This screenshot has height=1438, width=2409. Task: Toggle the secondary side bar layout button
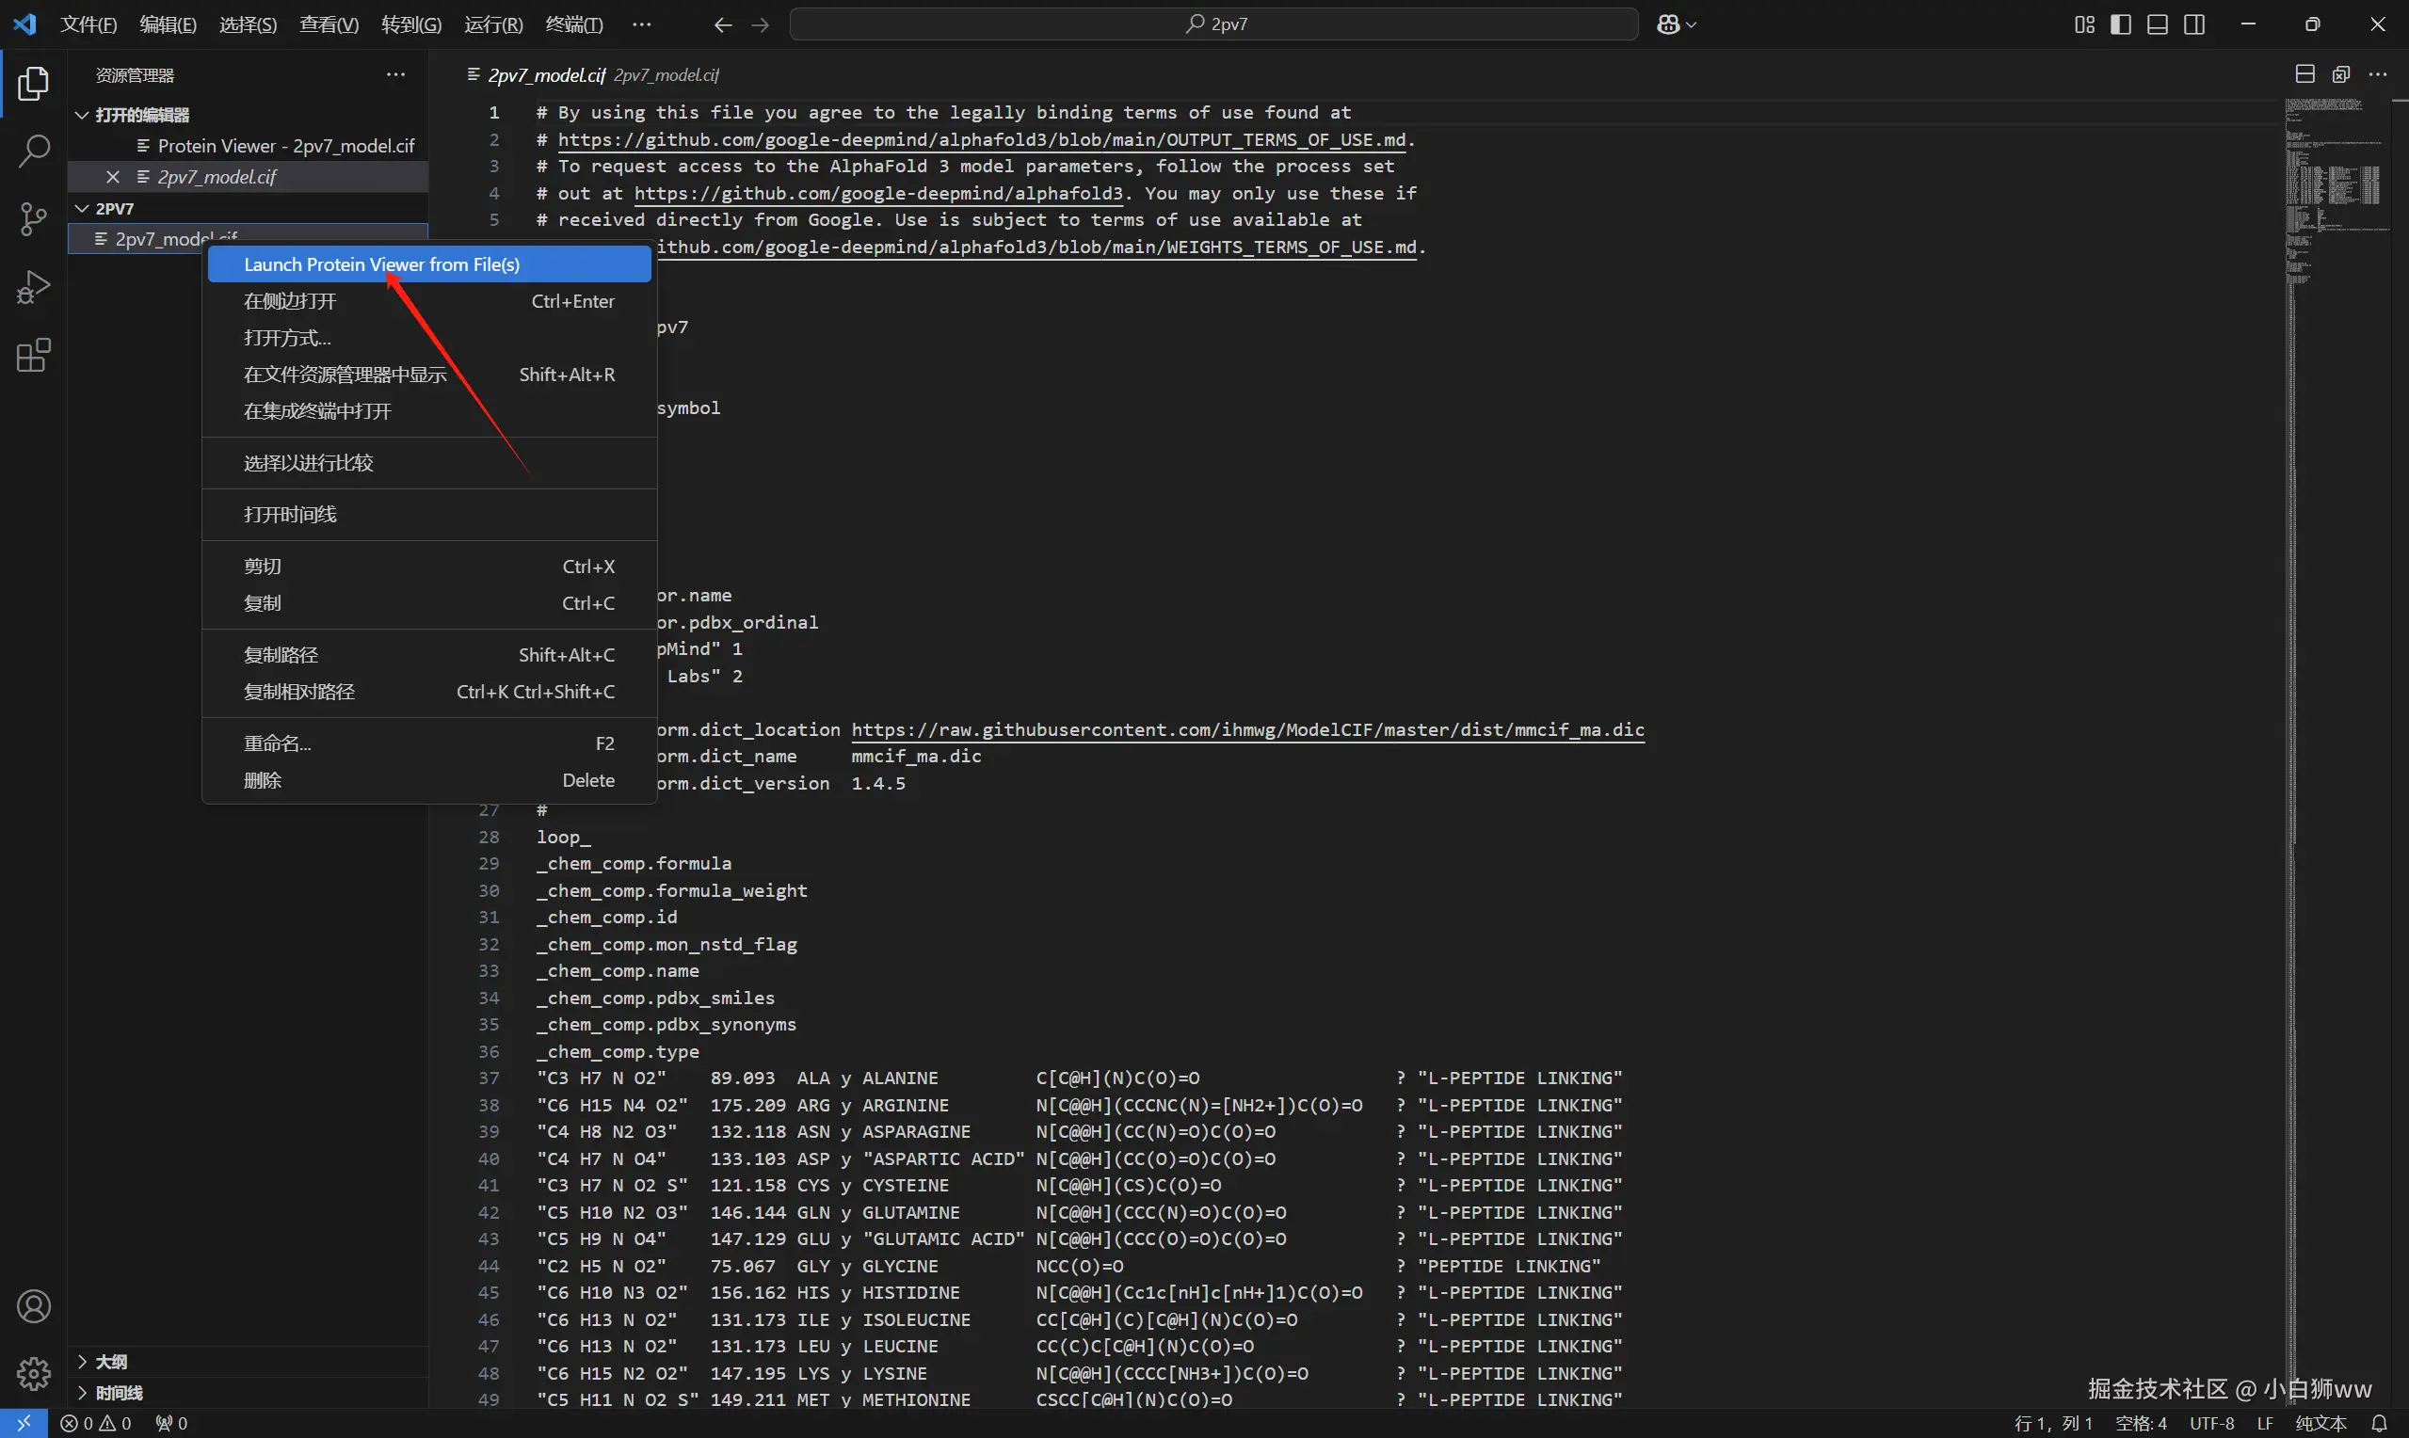click(2193, 24)
